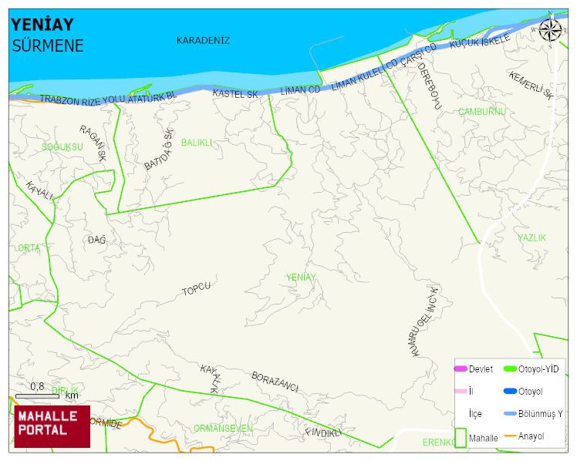This screenshot has width=577, height=461.
Task: Click the Devlet legend label
Action: click(481, 369)
